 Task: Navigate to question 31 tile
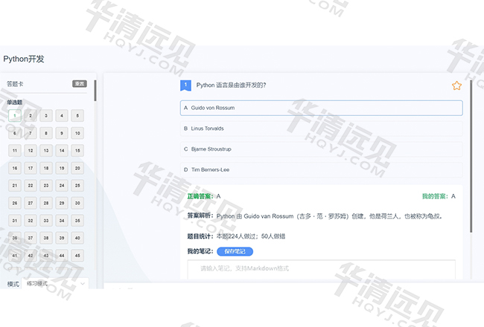click(14, 221)
